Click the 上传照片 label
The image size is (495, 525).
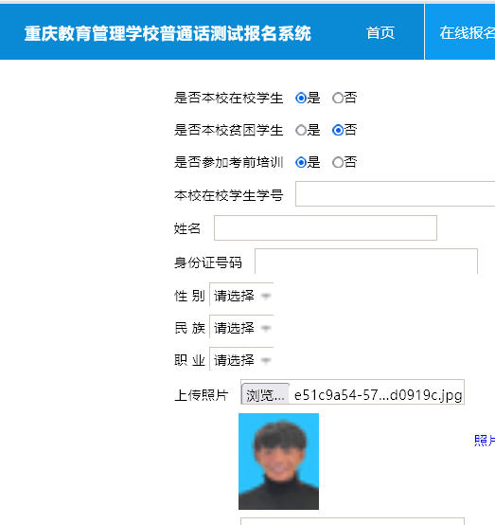(202, 395)
